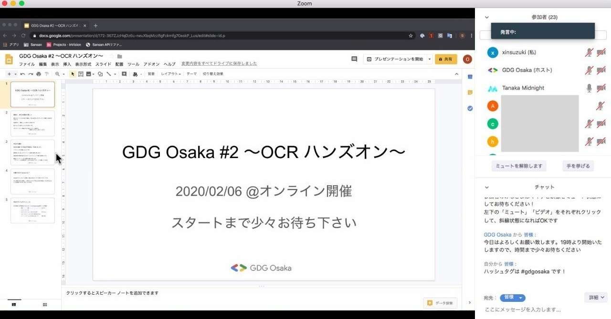Click the Google Slides home logo
Image resolution: width=611 pixels, height=319 pixels.
click(9, 59)
